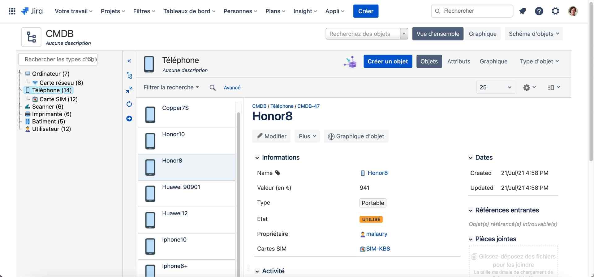Click the collapse arrows icon in side strip
594x277 pixels.
(x=129, y=89)
